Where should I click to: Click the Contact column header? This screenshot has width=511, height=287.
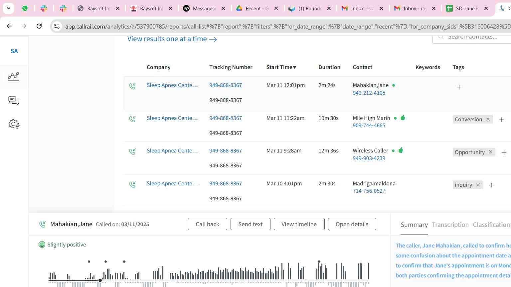[x=363, y=67]
